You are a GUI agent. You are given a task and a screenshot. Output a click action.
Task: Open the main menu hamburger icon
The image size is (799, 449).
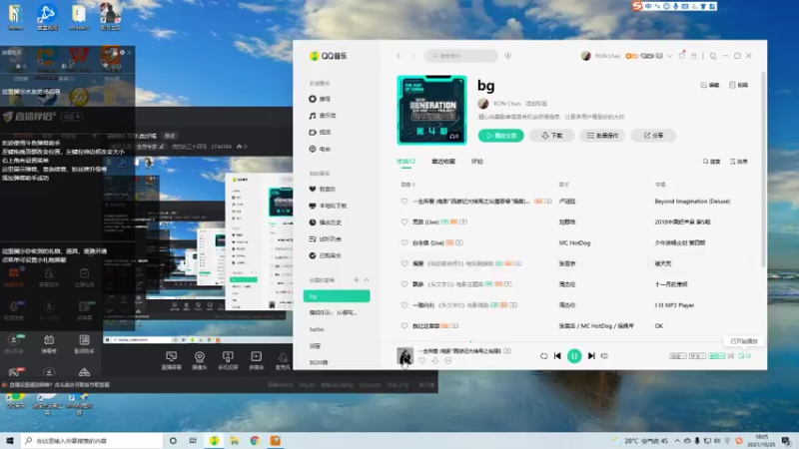694,56
